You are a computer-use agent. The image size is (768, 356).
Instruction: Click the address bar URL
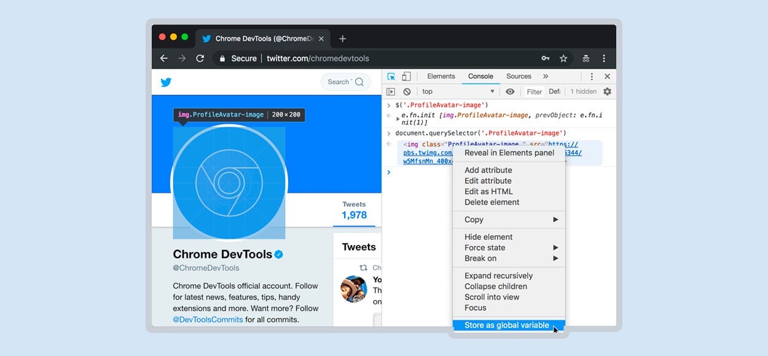click(318, 58)
